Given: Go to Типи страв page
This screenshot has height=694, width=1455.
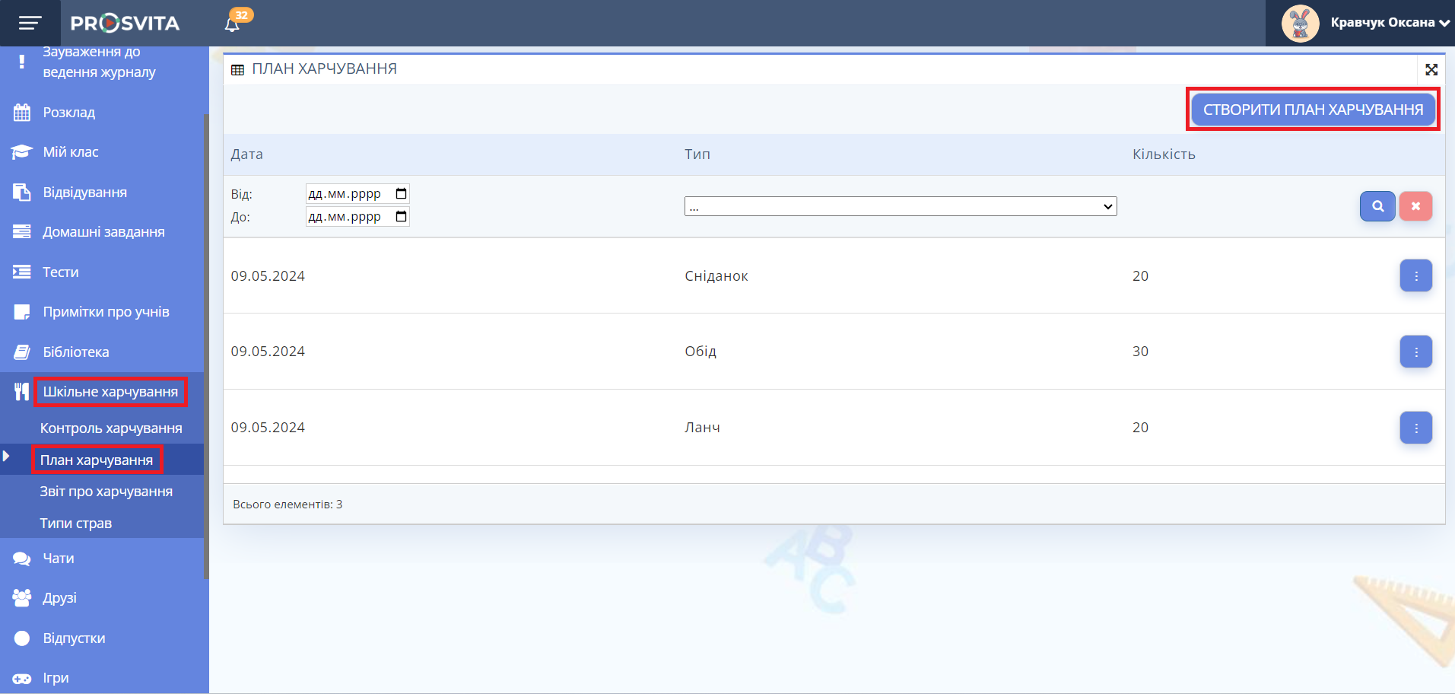Looking at the screenshot, I should click(75, 524).
